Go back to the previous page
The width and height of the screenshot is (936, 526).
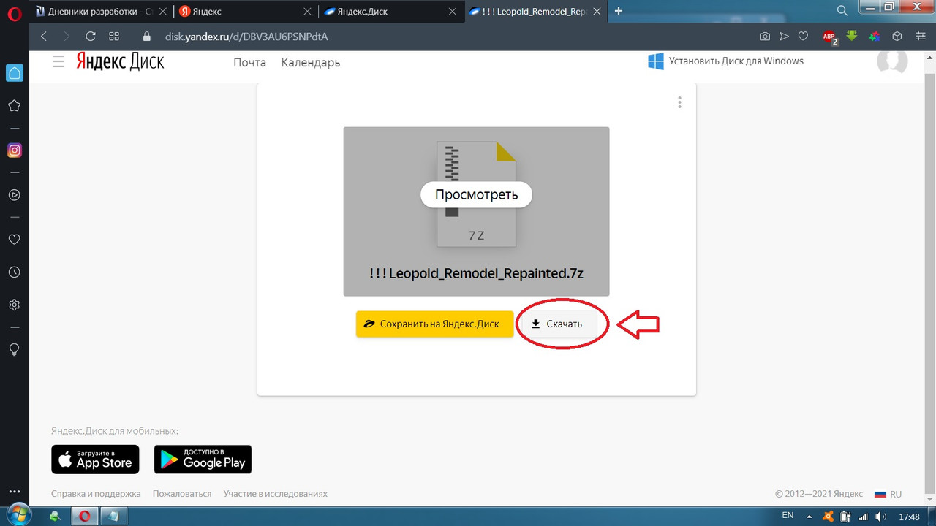pyautogui.click(x=44, y=36)
